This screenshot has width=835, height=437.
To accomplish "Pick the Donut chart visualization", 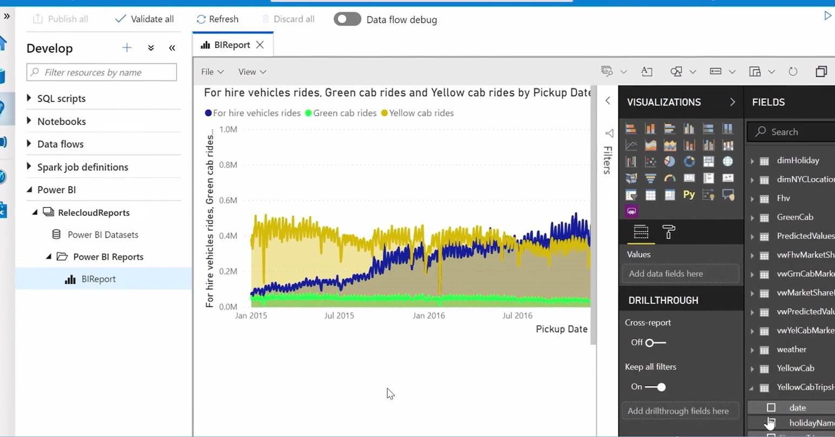I will point(689,162).
